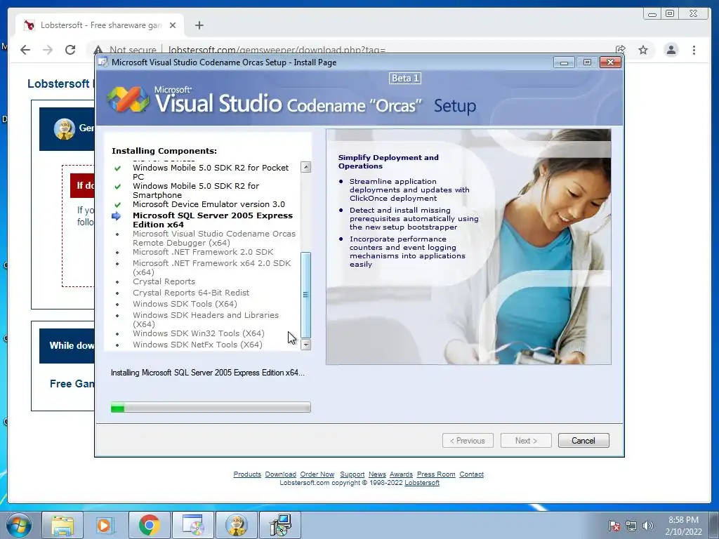Close the Lobstersoft browser tab
The image size is (719, 539).
coord(173,25)
